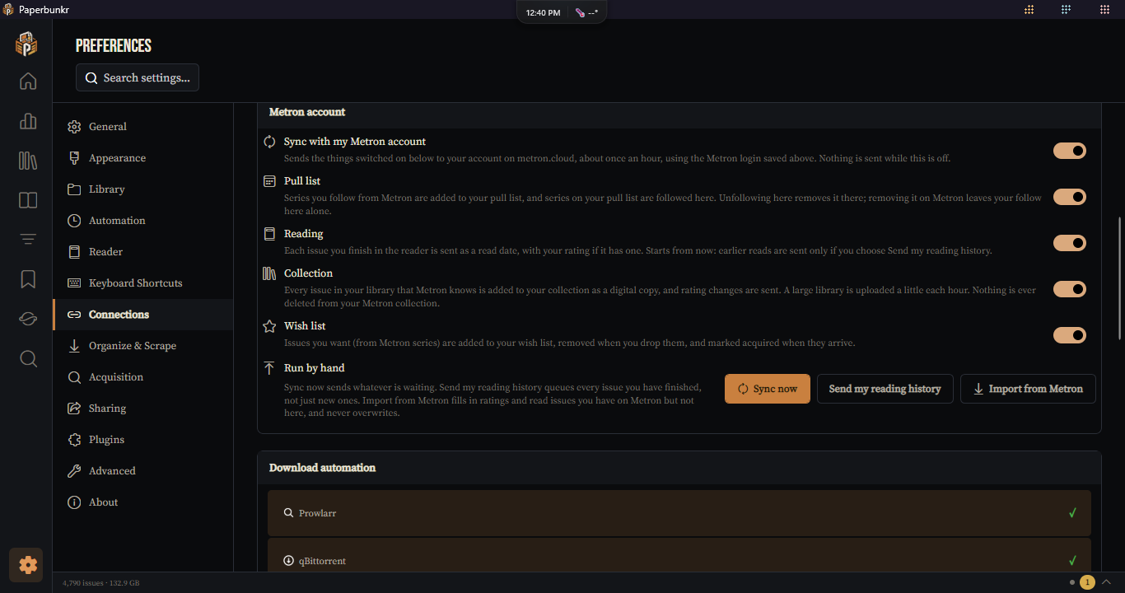Open Plugins preferences
This screenshot has width=1125, height=593.
pos(142,440)
